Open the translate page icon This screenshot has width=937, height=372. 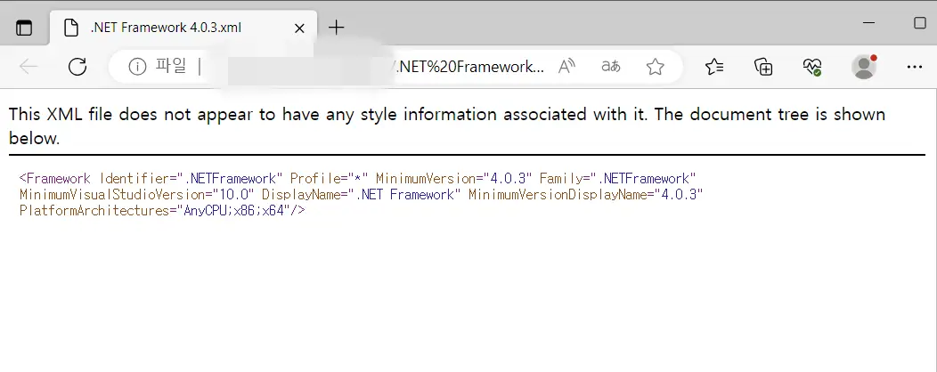[x=611, y=67]
